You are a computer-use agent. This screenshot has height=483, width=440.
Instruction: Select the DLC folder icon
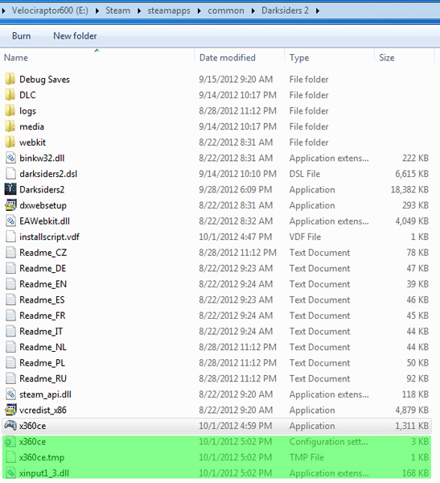pos(10,95)
